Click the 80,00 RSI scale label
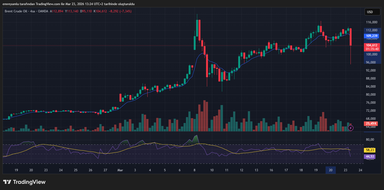 coord(370,140)
